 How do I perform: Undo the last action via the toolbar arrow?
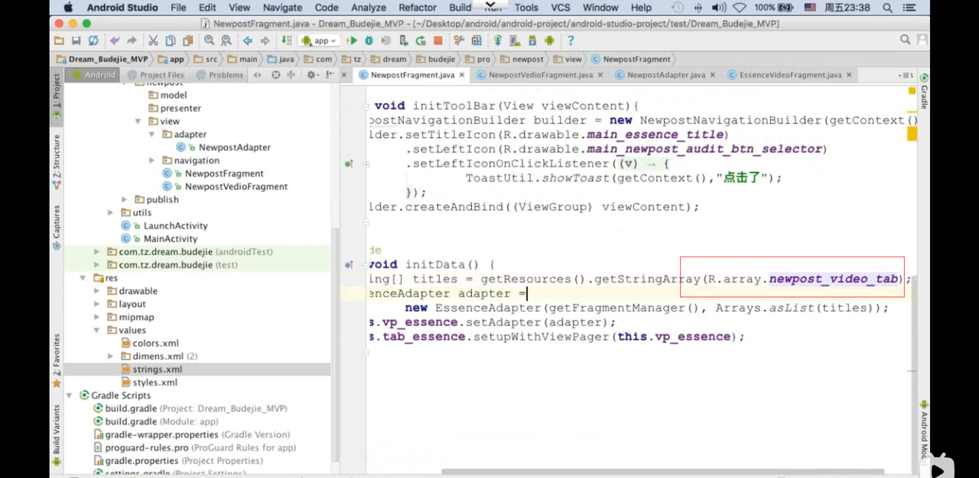point(115,40)
